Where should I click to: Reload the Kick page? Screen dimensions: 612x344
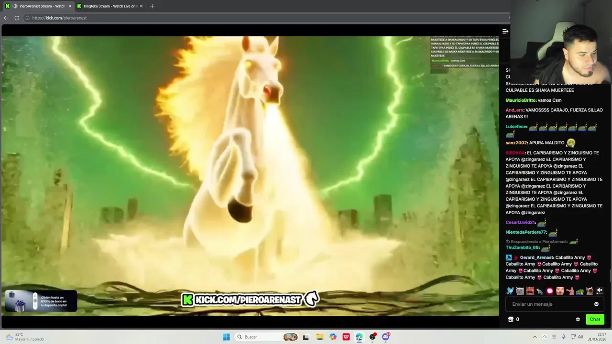[17, 18]
